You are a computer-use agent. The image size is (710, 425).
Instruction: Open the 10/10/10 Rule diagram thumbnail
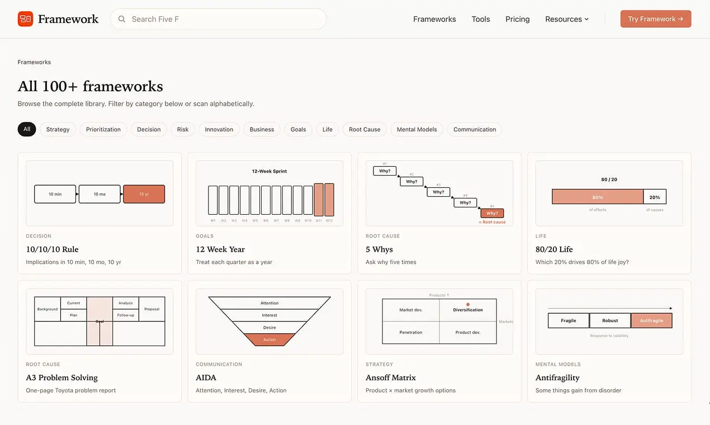(100, 193)
